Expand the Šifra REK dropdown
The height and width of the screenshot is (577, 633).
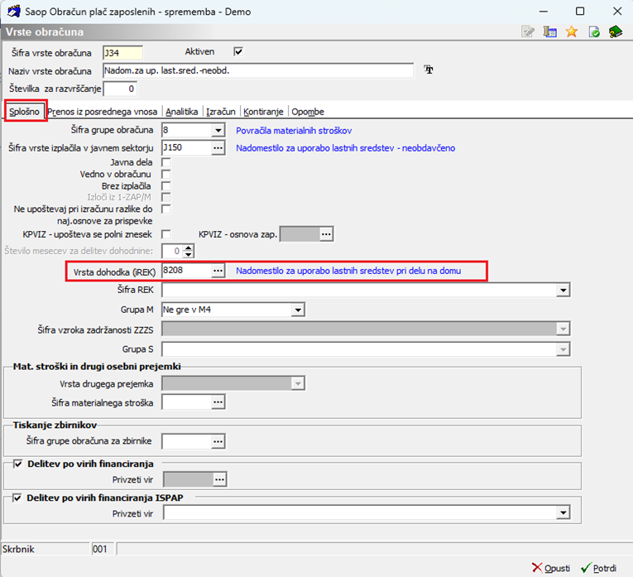click(563, 290)
